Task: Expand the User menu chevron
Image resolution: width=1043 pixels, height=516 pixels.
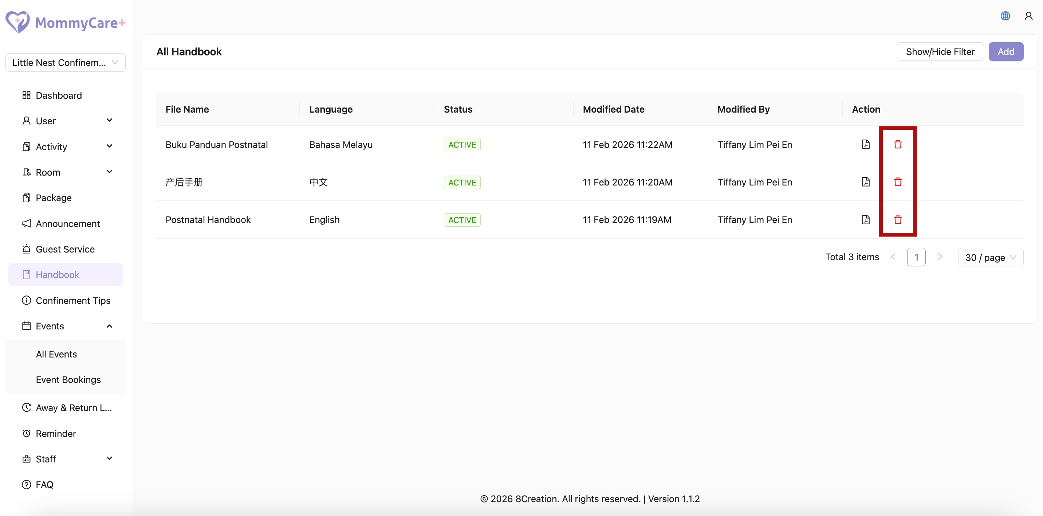Action: (x=109, y=120)
